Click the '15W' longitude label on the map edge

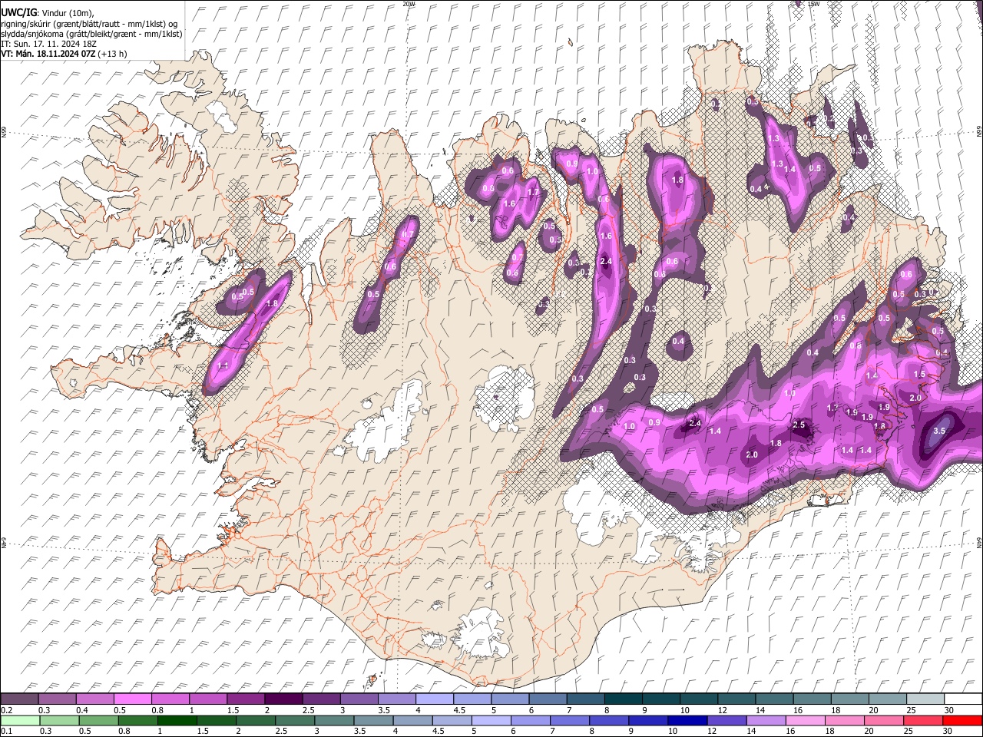pyautogui.click(x=814, y=4)
